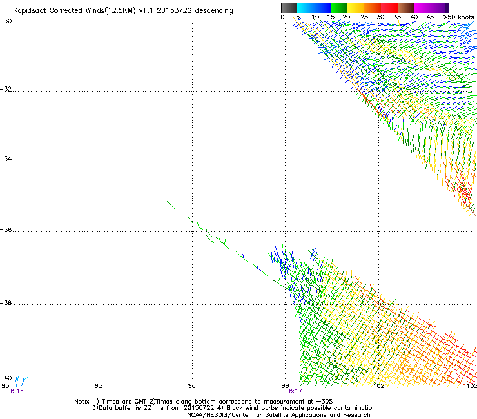This screenshot has height=419, width=477.
Task: Click the dark purple >50 knots color band
Action: 447,8
